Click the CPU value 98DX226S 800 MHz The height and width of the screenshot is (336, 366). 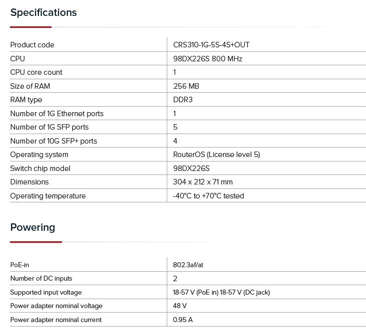click(x=207, y=59)
